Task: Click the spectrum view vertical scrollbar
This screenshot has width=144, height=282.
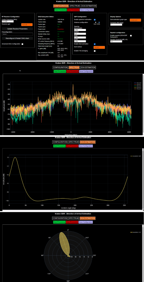Action: pyautogui.click(x=143, y=104)
